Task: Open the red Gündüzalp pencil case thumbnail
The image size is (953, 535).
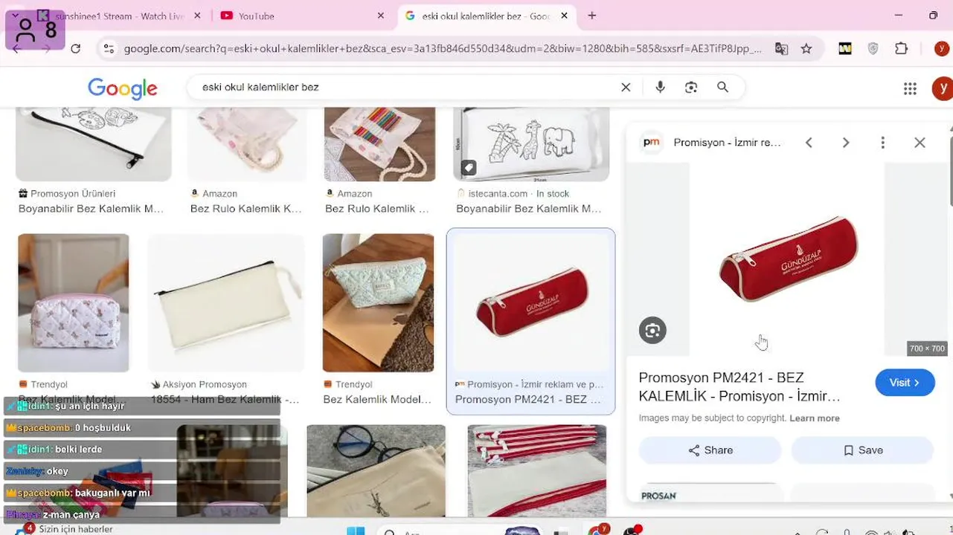Action: pyautogui.click(x=530, y=303)
